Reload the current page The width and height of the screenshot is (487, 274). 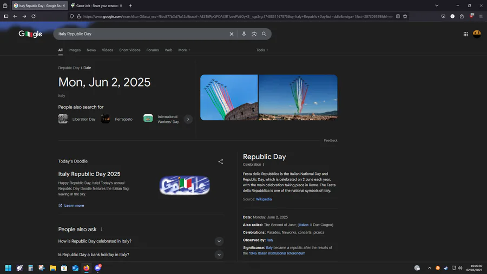point(34,16)
